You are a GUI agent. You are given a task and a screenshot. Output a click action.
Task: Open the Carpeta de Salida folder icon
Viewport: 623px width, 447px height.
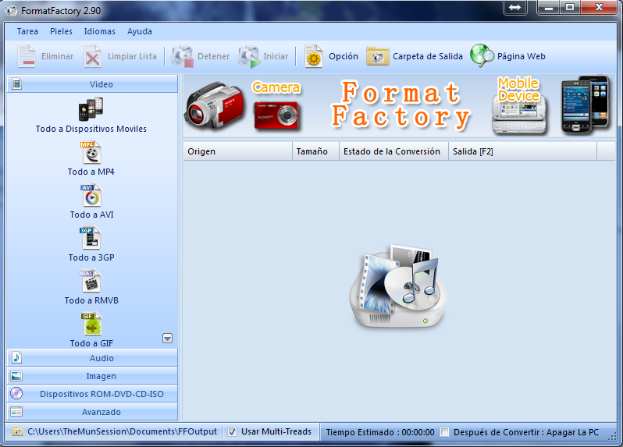(377, 56)
